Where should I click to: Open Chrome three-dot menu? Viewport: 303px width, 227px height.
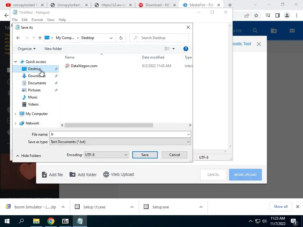click(x=296, y=15)
